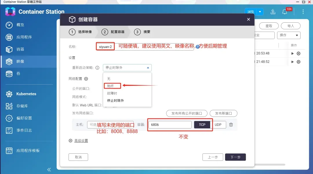Focus the container name field siyuan-2

[145, 47]
